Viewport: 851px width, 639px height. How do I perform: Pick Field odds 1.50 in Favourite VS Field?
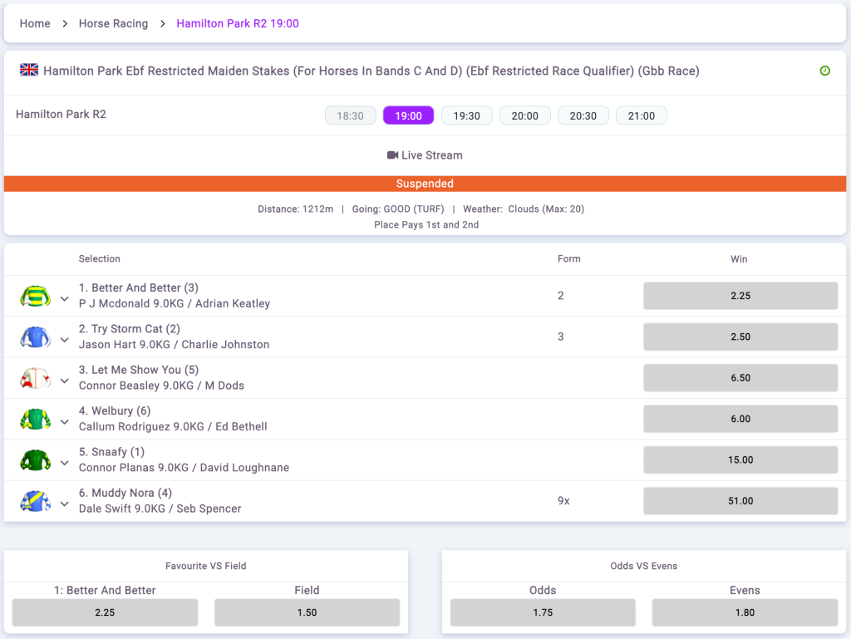pos(307,612)
